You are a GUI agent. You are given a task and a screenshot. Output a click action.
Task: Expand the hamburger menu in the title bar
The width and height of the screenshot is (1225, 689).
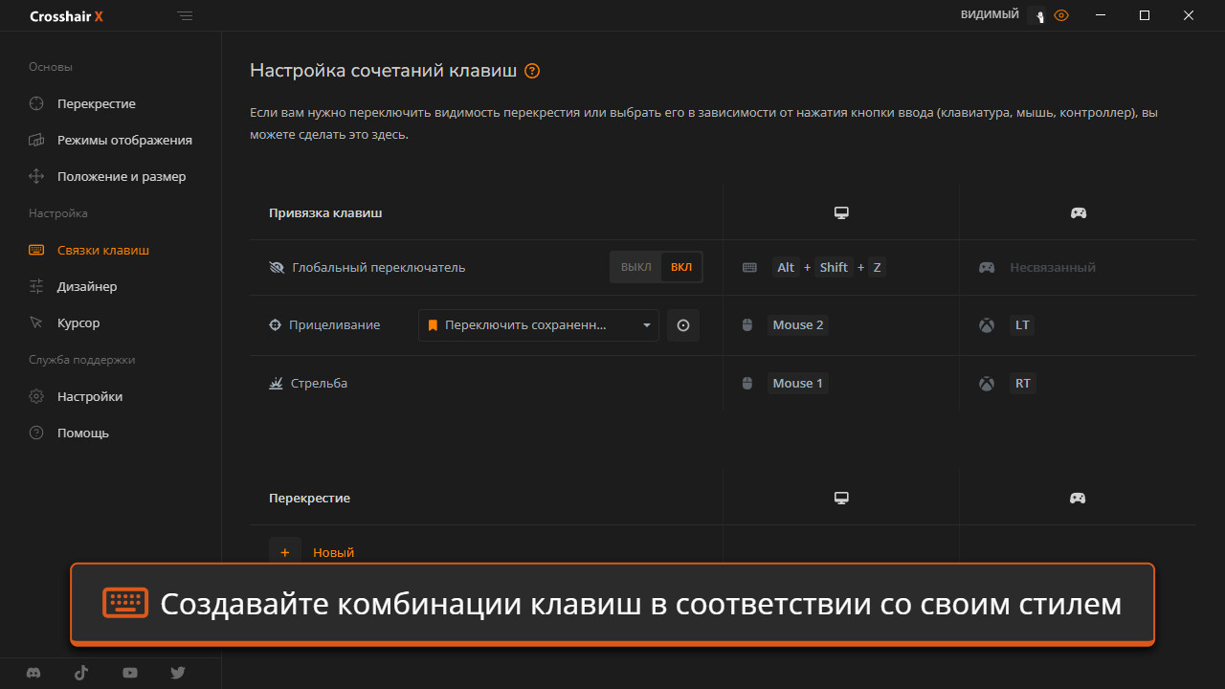pos(185,15)
